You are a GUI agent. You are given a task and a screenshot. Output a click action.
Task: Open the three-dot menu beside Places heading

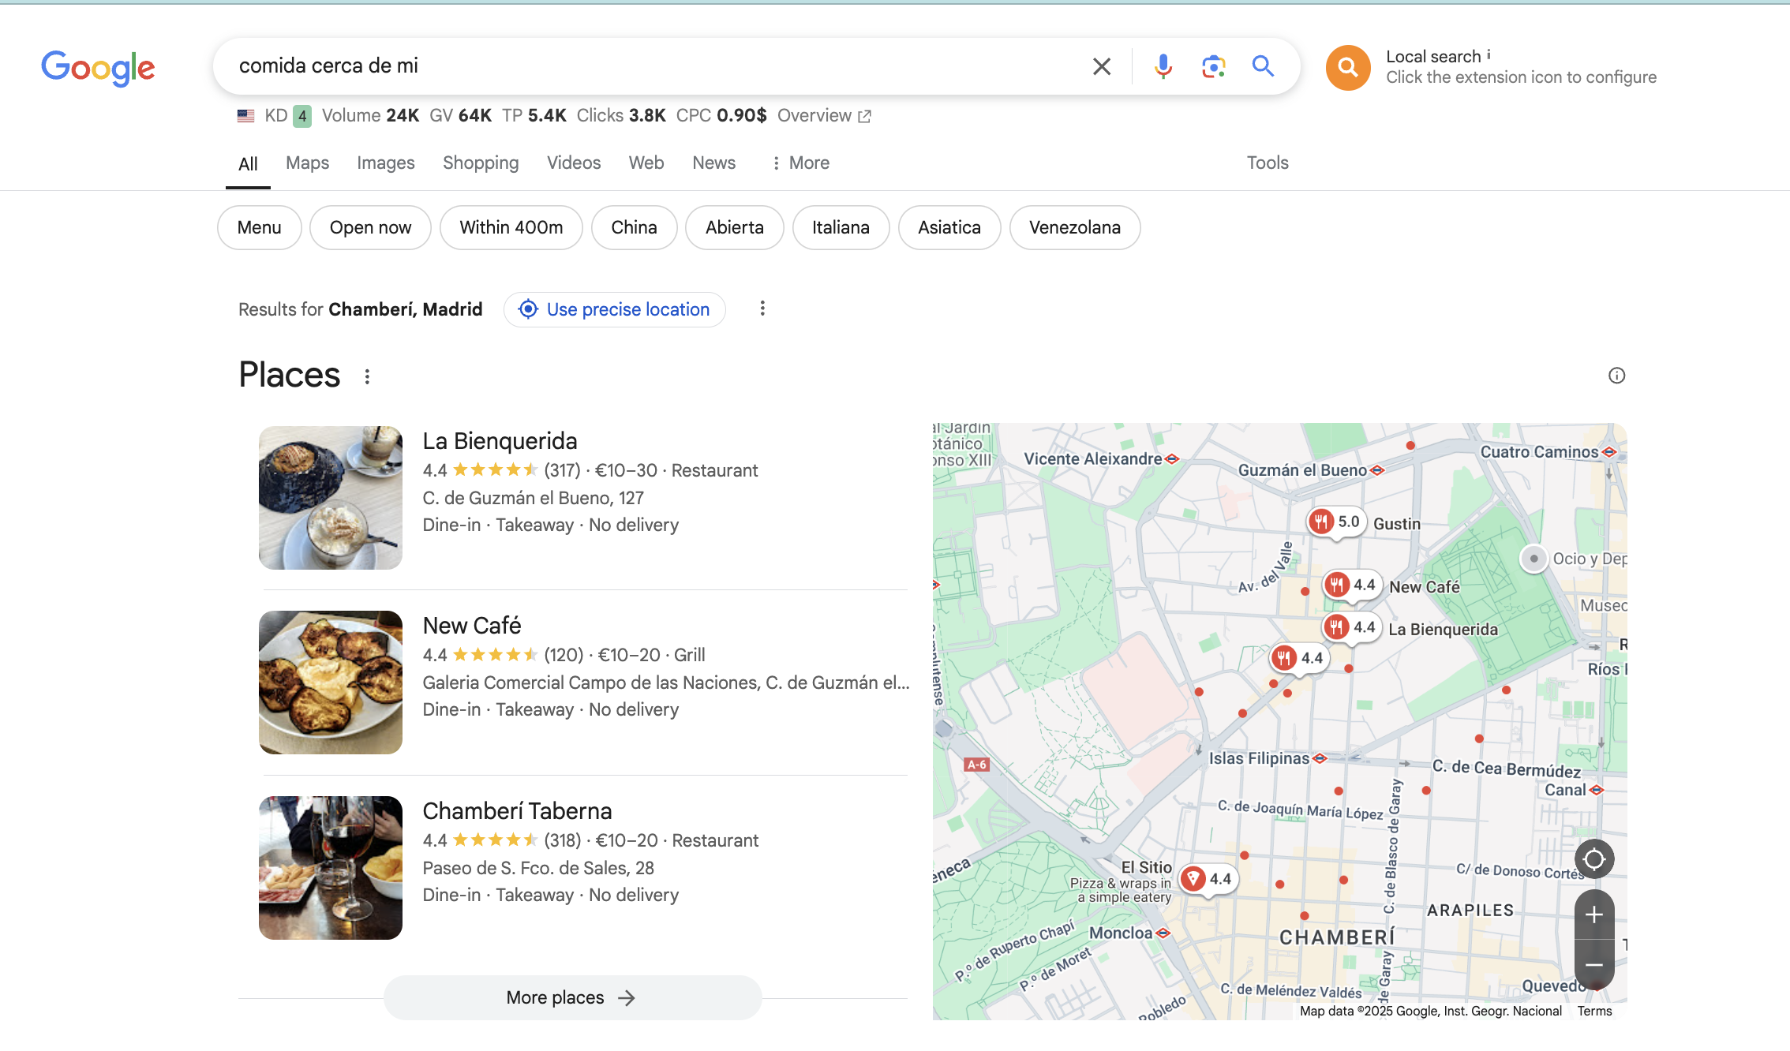coord(367,376)
